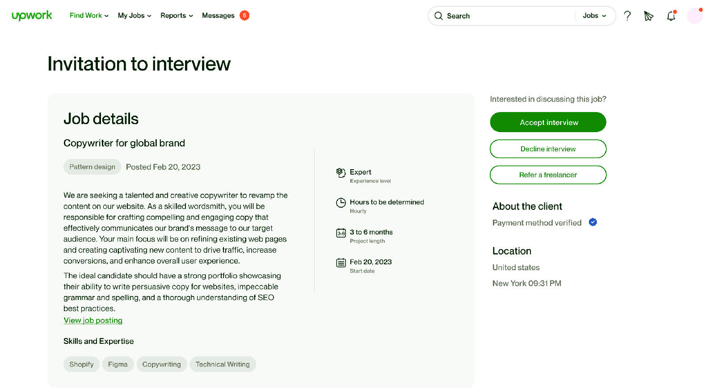Open the help question mark icon

click(x=627, y=16)
